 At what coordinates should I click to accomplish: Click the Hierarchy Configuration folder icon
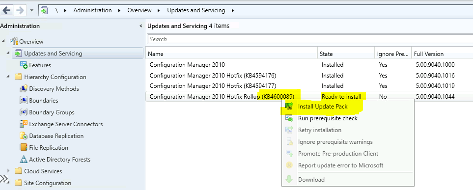click(x=18, y=77)
